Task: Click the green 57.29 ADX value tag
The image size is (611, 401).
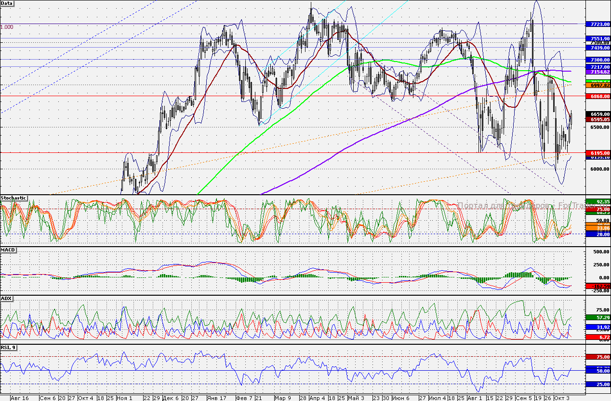Action: click(597, 318)
